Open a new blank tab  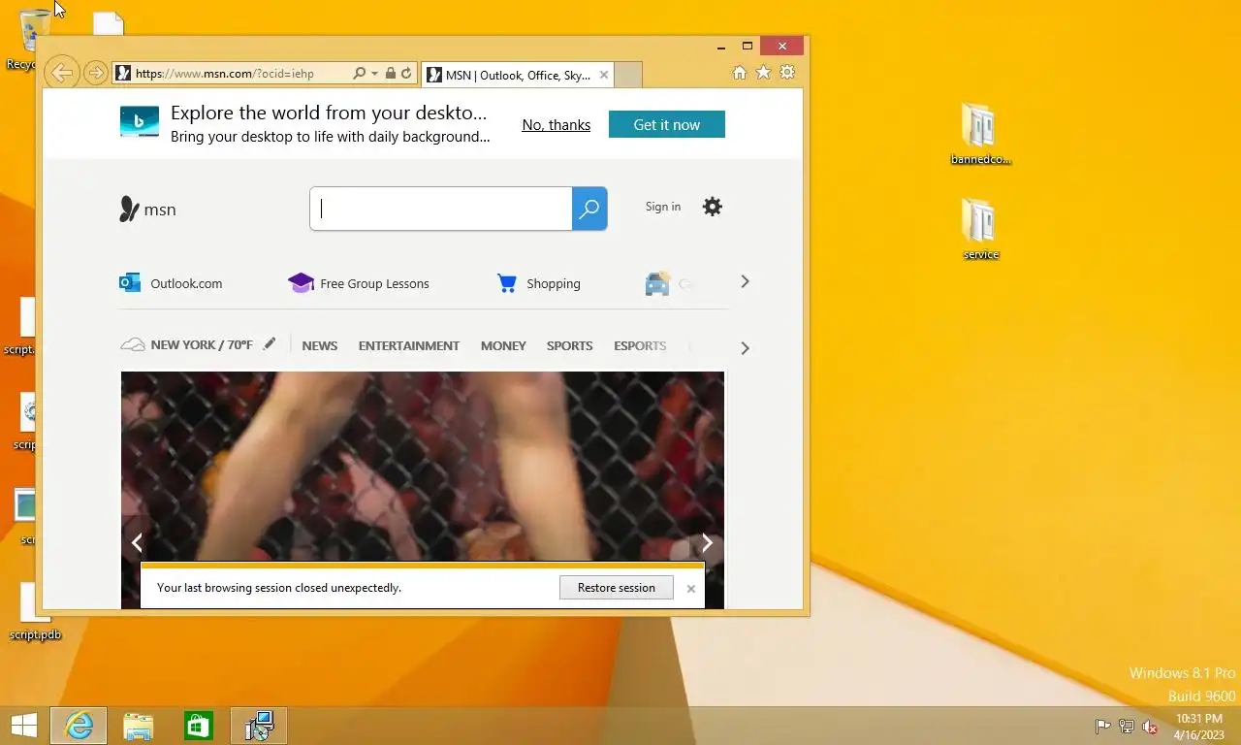tap(628, 75)
